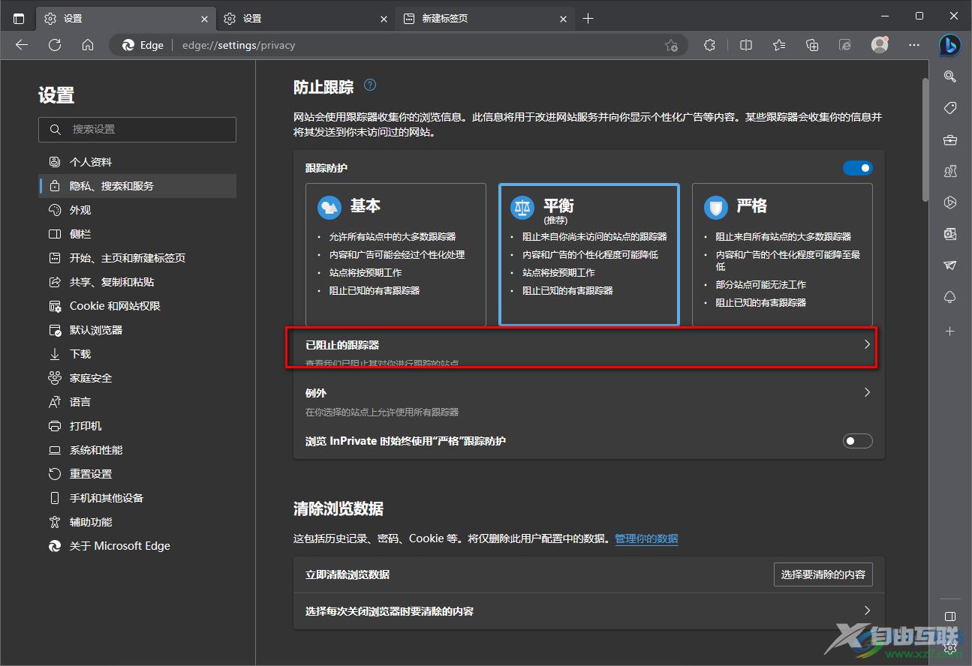This screenshot has height=666, width=972.
Task: Open the sidebar Tools briefcase icon
Action: [950, 139]
